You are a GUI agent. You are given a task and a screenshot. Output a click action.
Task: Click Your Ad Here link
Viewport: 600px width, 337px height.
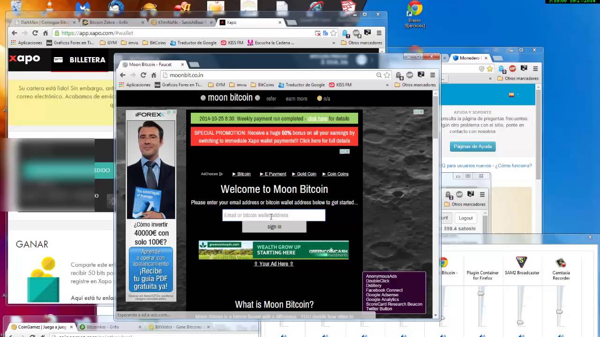[274, 264]
